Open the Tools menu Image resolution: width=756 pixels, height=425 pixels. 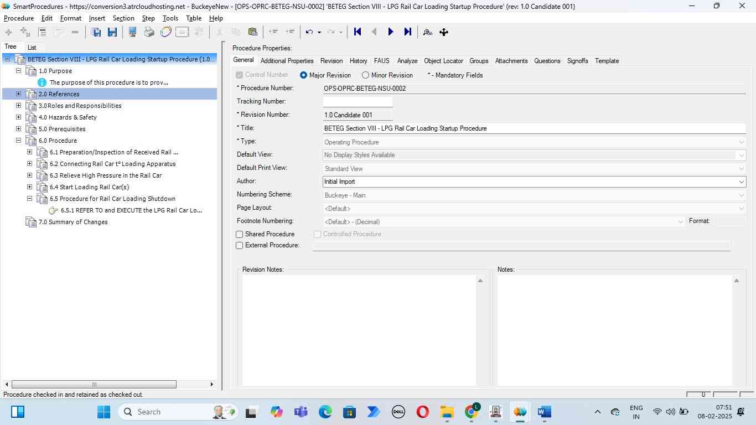click(170, 18)
